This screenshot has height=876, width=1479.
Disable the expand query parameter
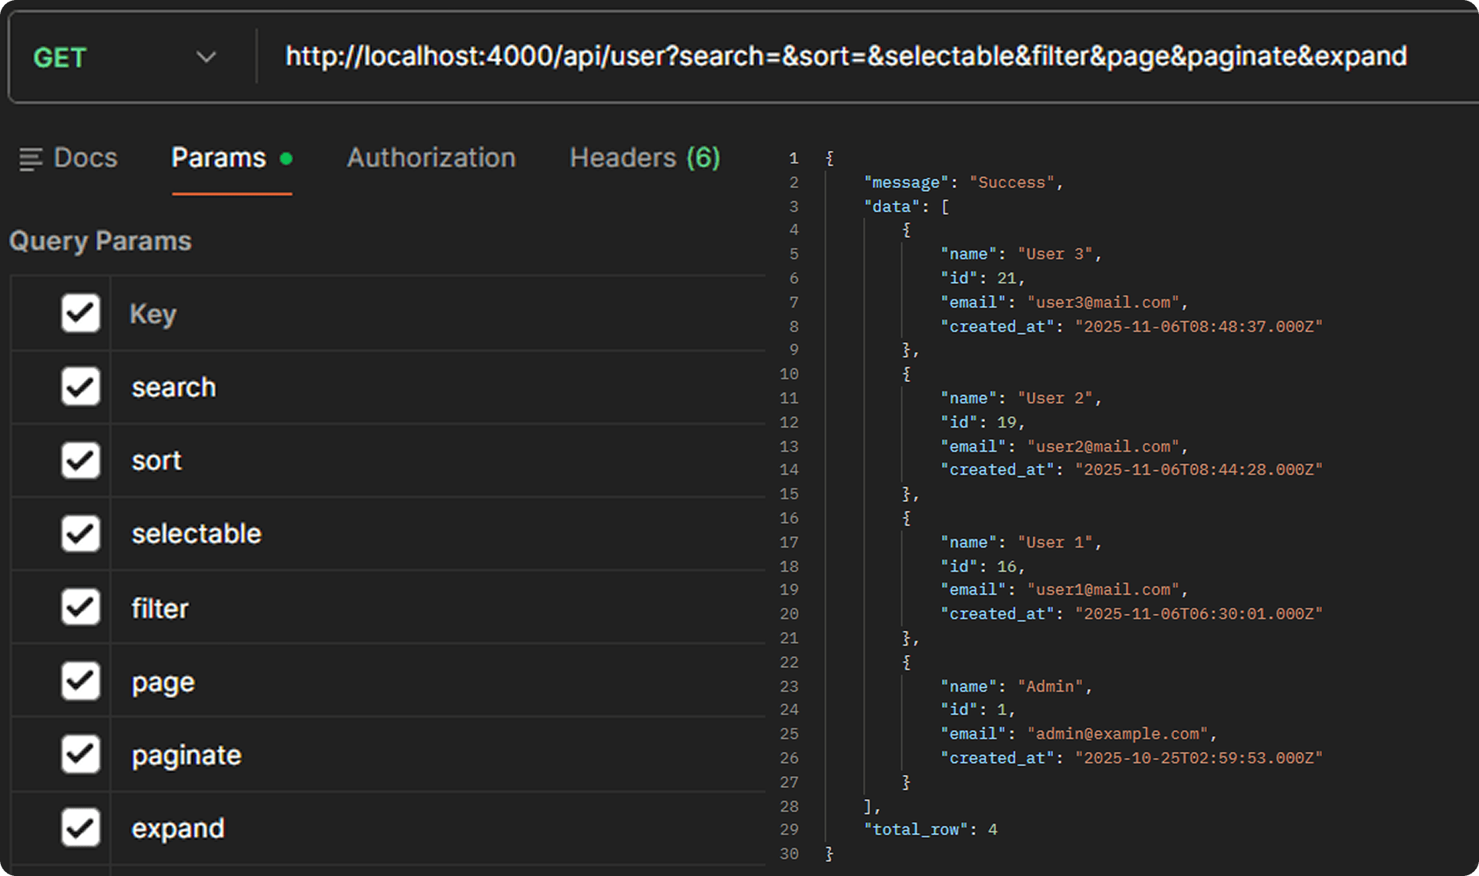tap(80, 827)
